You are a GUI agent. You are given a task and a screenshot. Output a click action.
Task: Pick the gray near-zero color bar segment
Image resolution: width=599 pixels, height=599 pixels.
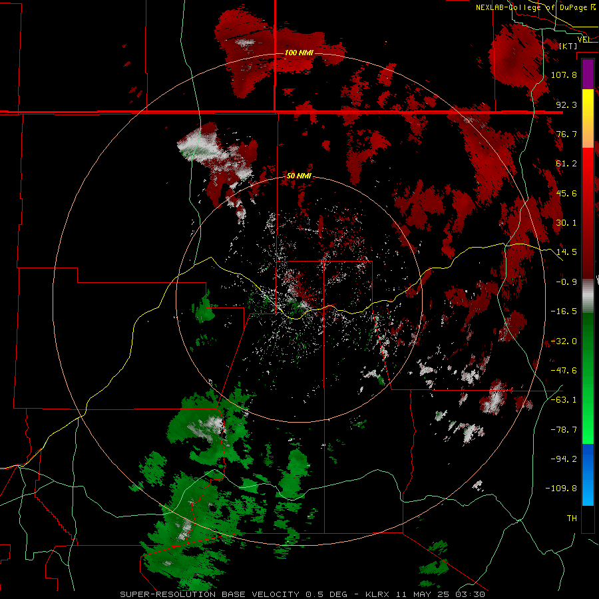(x=588, y=294)
